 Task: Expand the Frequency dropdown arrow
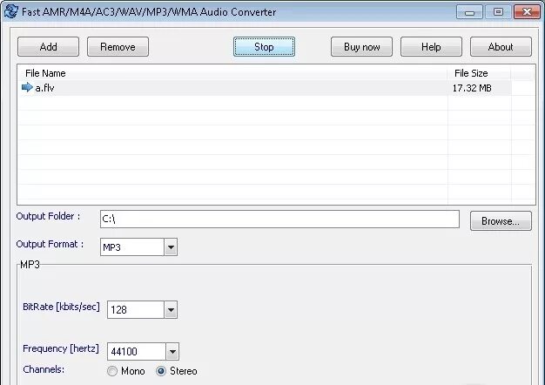(x=172, y=352)
